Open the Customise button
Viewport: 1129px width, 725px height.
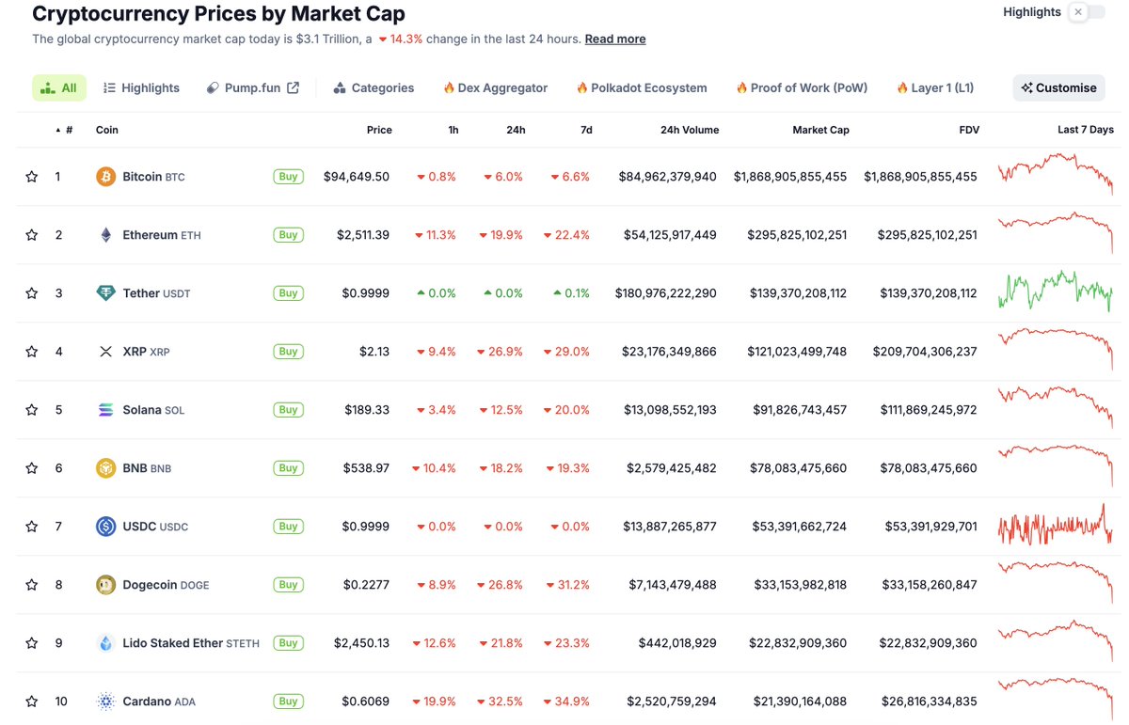tap(1059, 87)
